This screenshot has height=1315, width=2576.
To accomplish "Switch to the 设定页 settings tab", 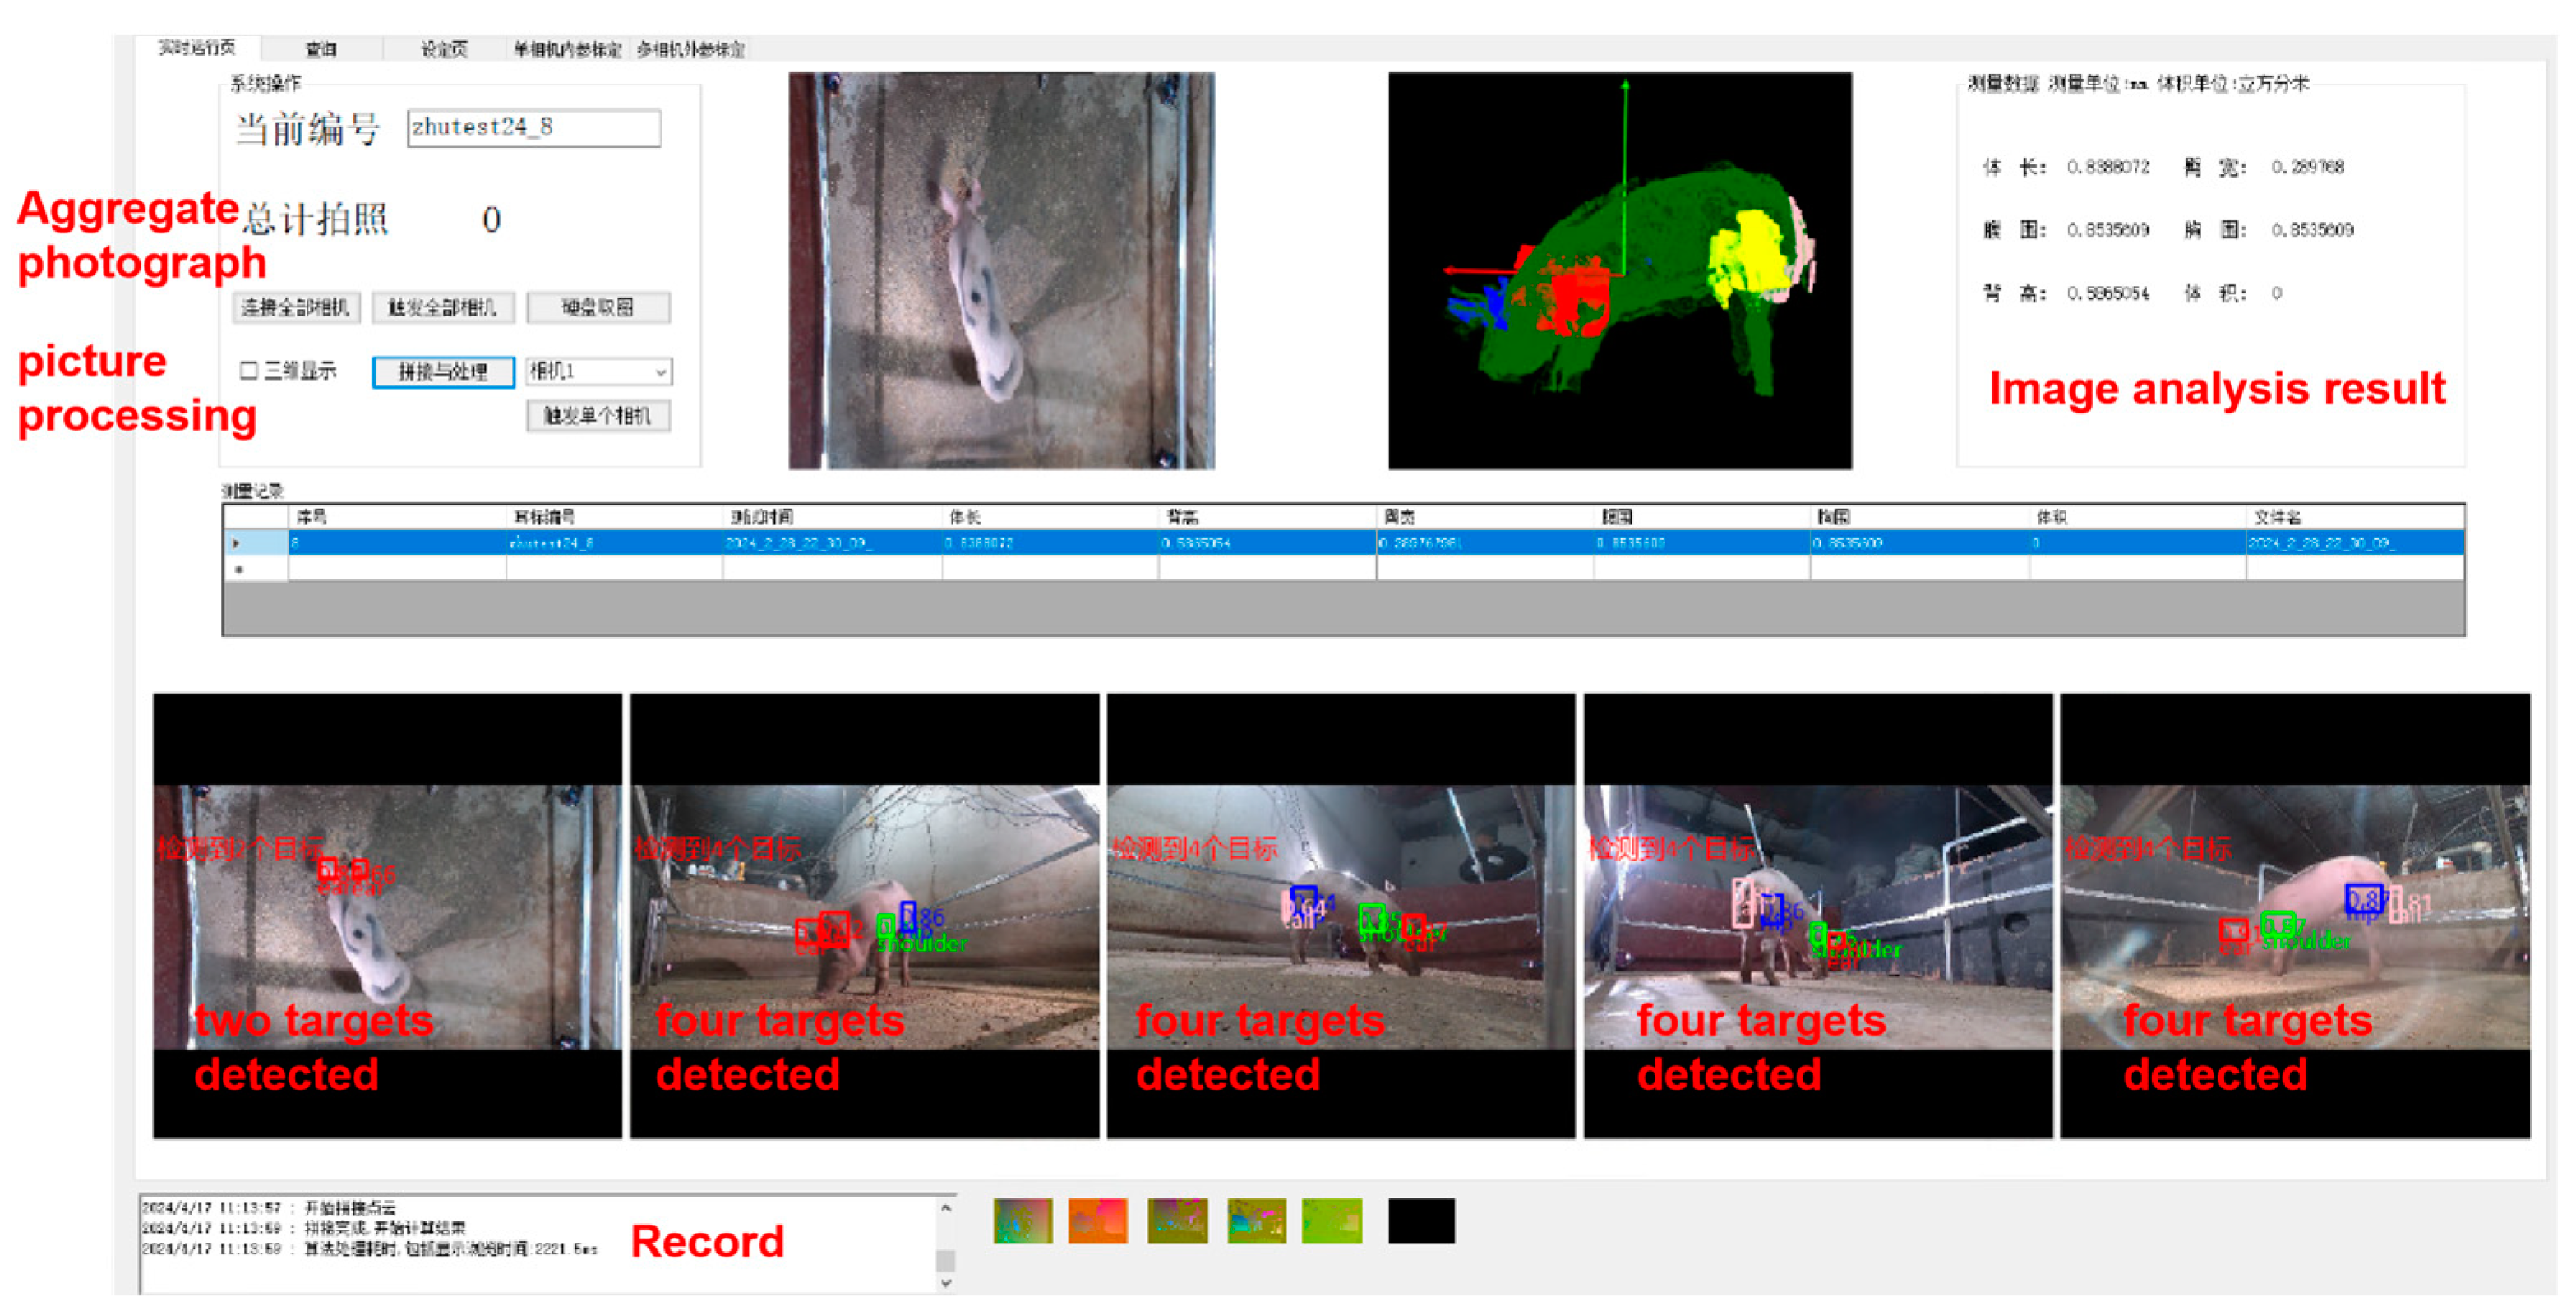I will 444,48.
